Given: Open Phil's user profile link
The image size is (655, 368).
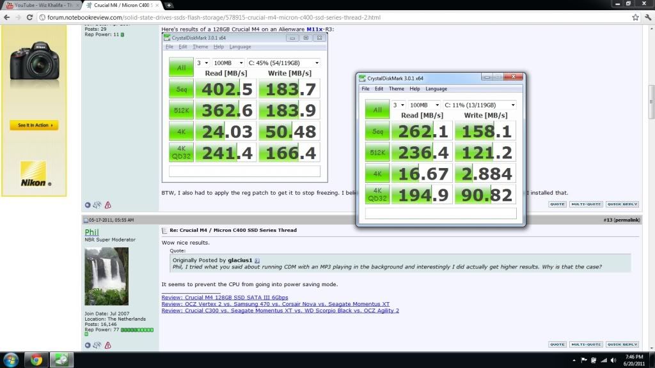Looking at the screenshot, I should tap(91, 233).
